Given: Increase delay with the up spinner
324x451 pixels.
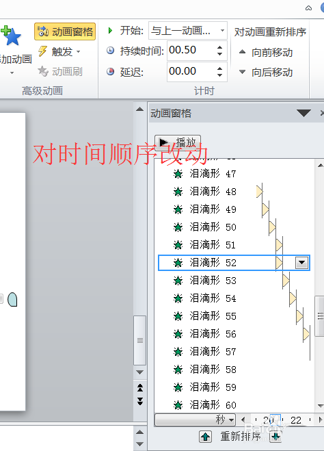Looking at the screenshot, I should [x=219, y=68].
